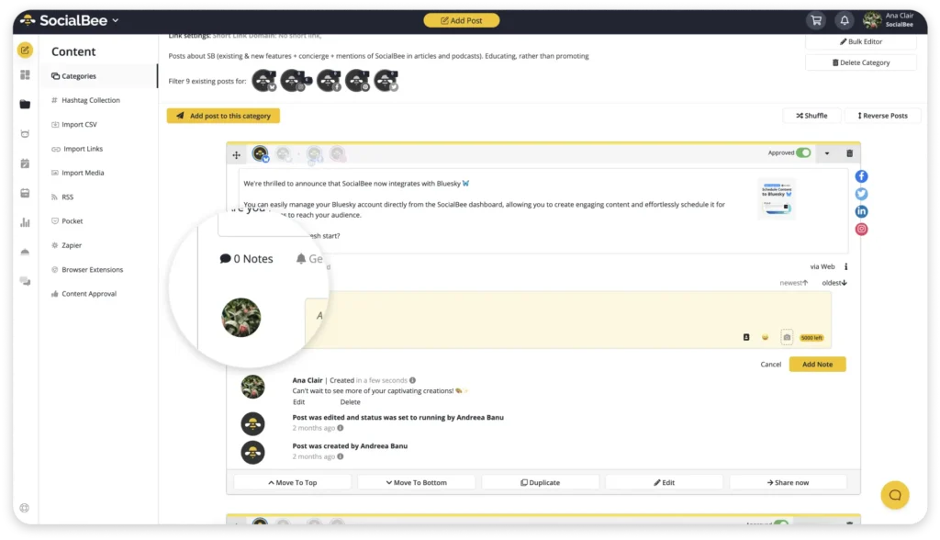
Task: Delete Ana Clair's note
Action: (350, 402)
